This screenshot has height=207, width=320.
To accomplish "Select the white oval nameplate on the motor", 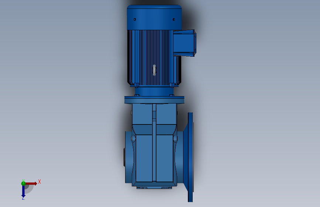I will (154, 70).
